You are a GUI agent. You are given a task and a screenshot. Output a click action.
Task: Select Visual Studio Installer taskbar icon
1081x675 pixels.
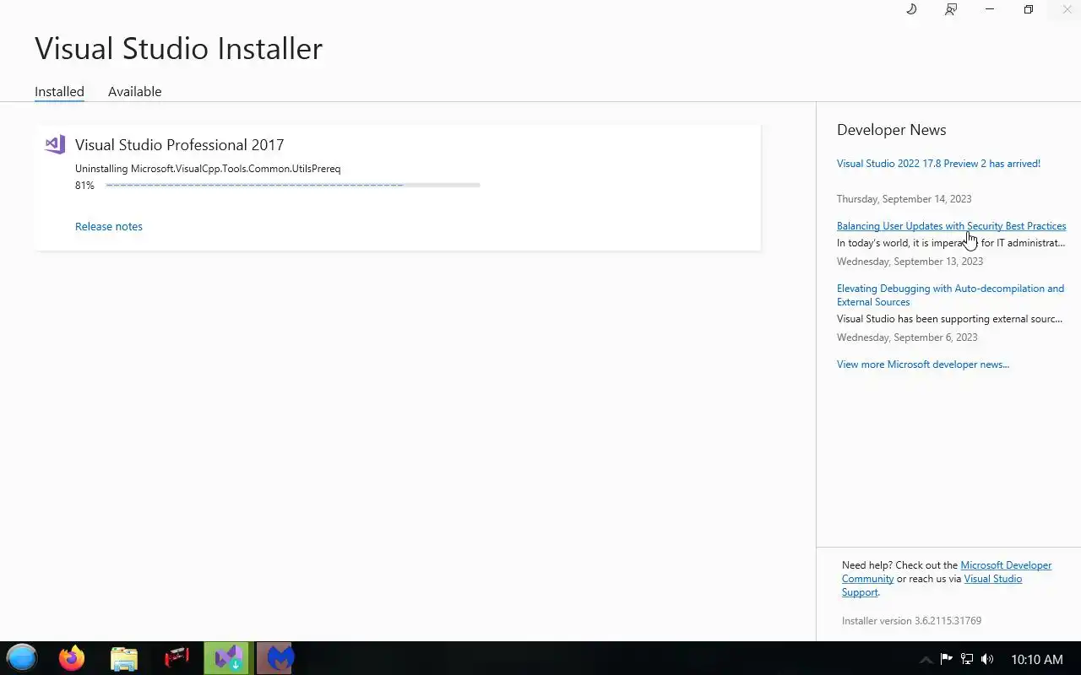228,658
